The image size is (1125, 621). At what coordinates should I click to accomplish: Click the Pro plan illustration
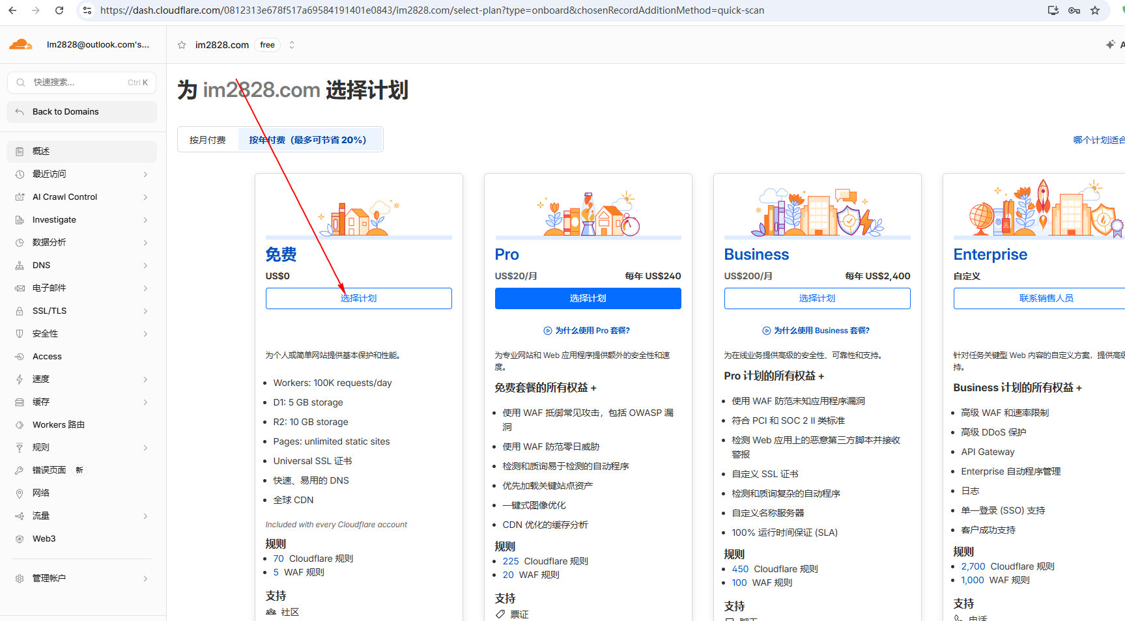click(x=588, y=214)
